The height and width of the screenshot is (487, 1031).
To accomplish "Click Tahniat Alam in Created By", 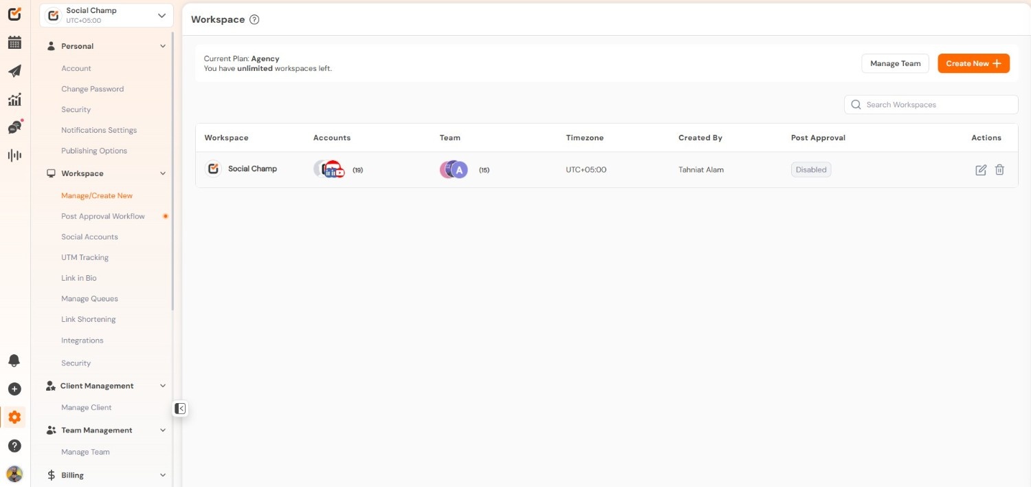I will click(x=701, y=170).
